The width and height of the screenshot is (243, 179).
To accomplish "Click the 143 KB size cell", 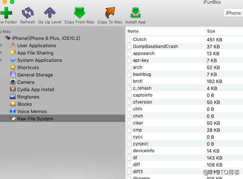I will tap(214, 158).
